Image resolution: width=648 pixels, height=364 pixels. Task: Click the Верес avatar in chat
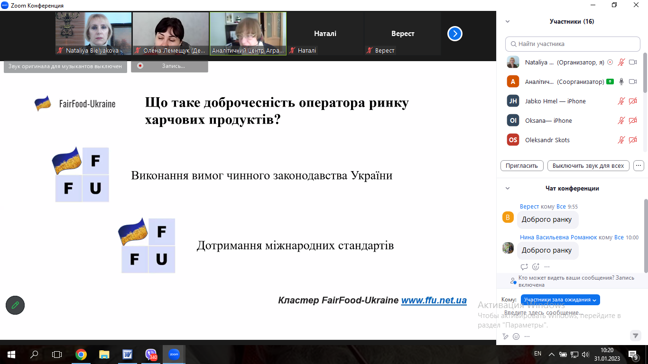point(508,217)
